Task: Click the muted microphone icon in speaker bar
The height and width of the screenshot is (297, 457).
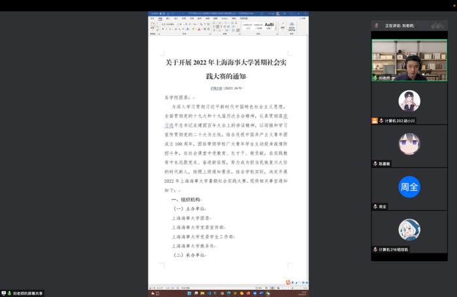Action: pos(376,25)
